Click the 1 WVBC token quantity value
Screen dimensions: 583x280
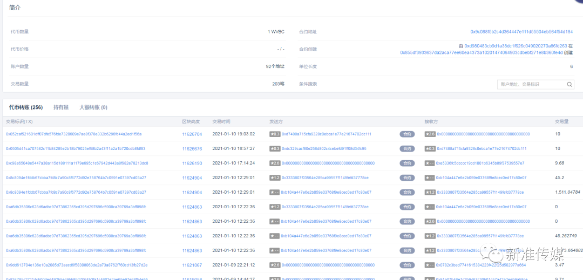point(276,32)
